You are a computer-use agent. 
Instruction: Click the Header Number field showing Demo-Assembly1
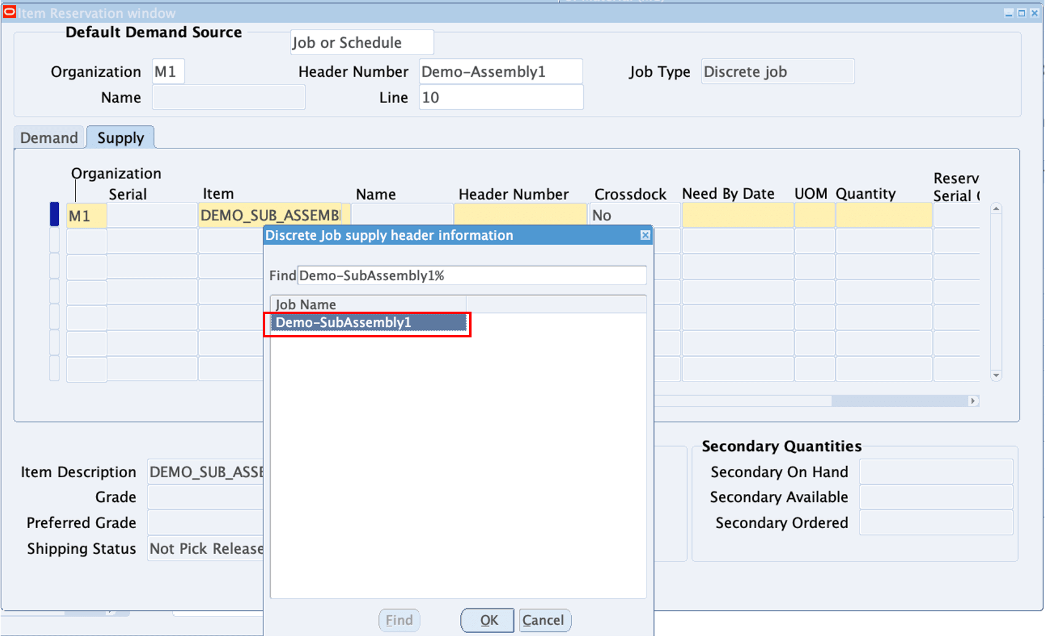point(500,71)
